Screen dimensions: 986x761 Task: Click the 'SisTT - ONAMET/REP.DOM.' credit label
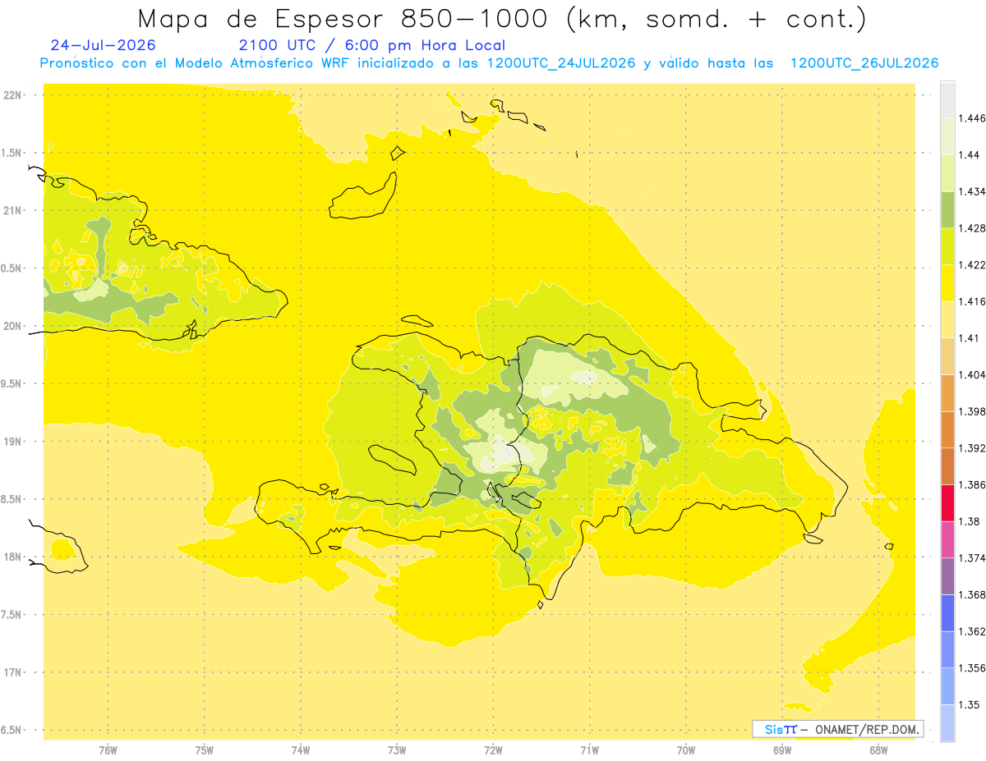pyautogui.click(x=837, y=729)
